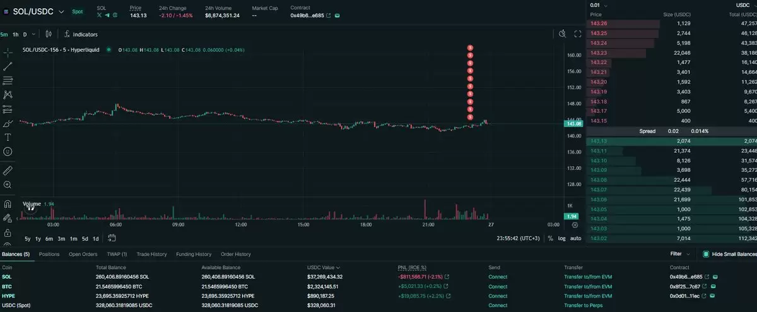This screenshot has height=312, width=757.
Task: Open the Trade History tab
Action: (x=151, y=254)
